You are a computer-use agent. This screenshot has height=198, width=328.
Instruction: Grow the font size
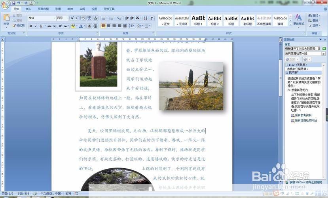72,18
